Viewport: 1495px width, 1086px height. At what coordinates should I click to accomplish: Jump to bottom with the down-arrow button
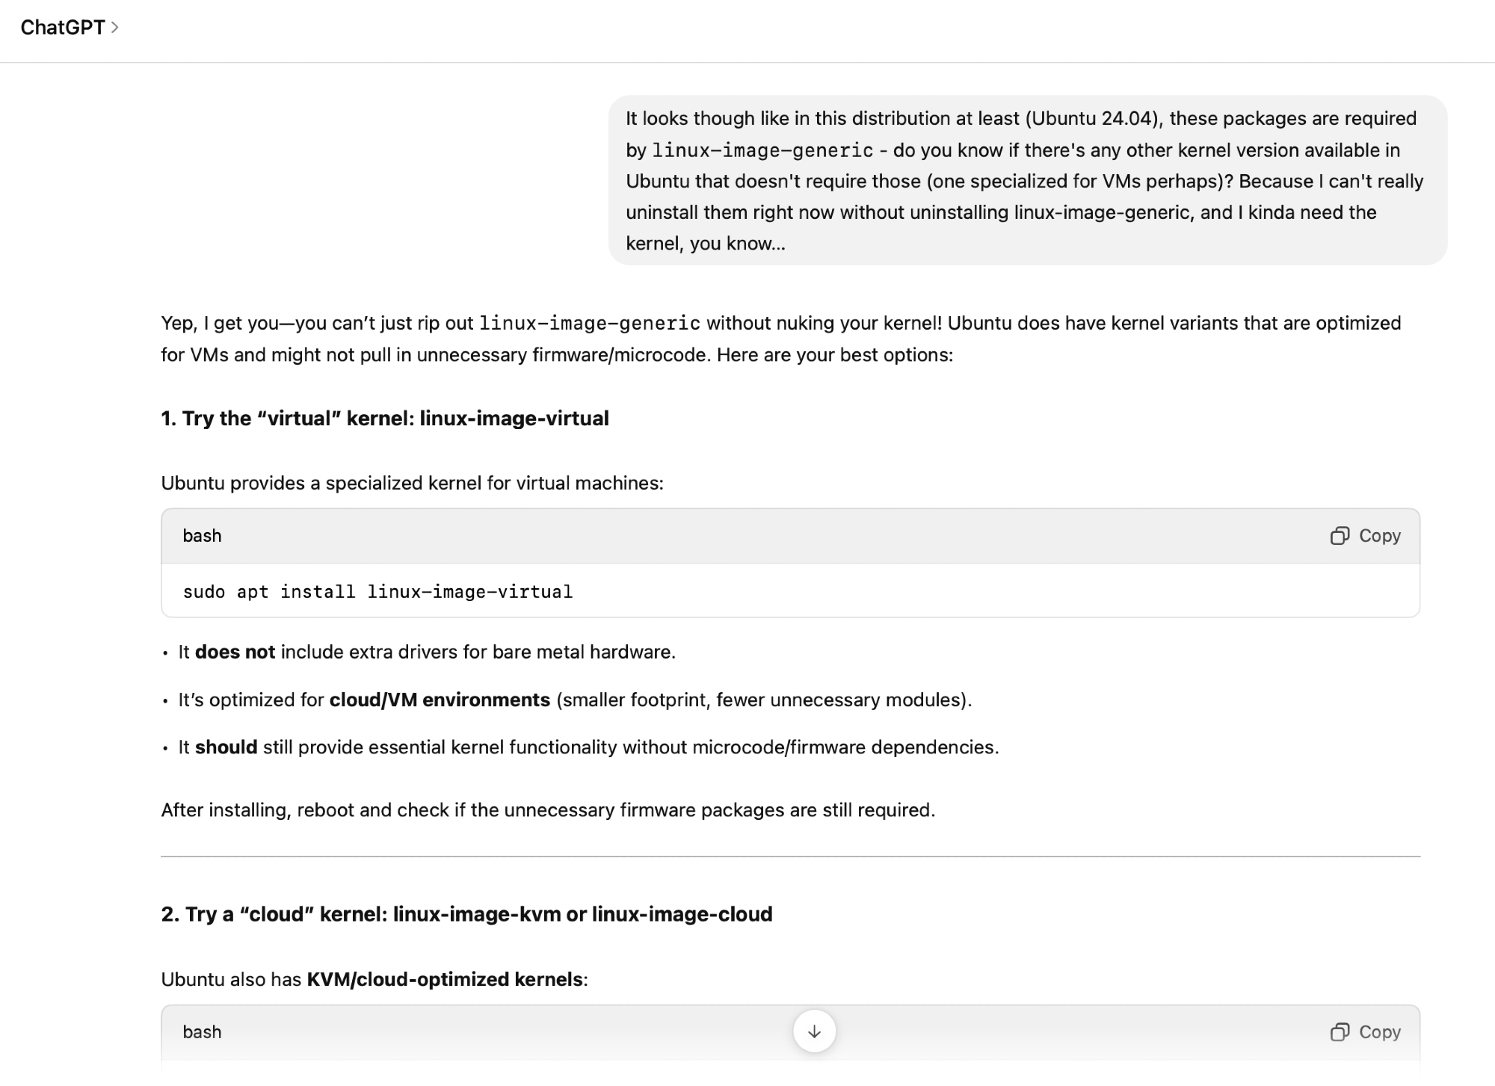click(x=814, y=1031)
